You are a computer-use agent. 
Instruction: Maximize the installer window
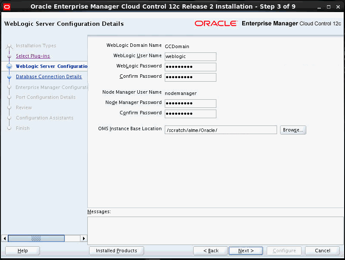pos(329,7)
